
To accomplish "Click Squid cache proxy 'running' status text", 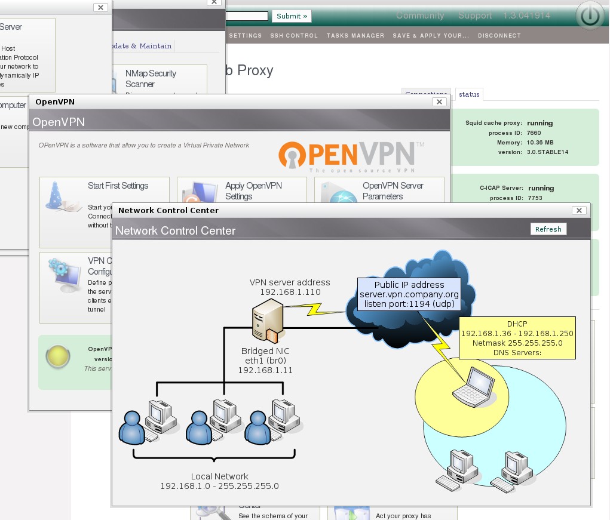I will coord(540,123).
